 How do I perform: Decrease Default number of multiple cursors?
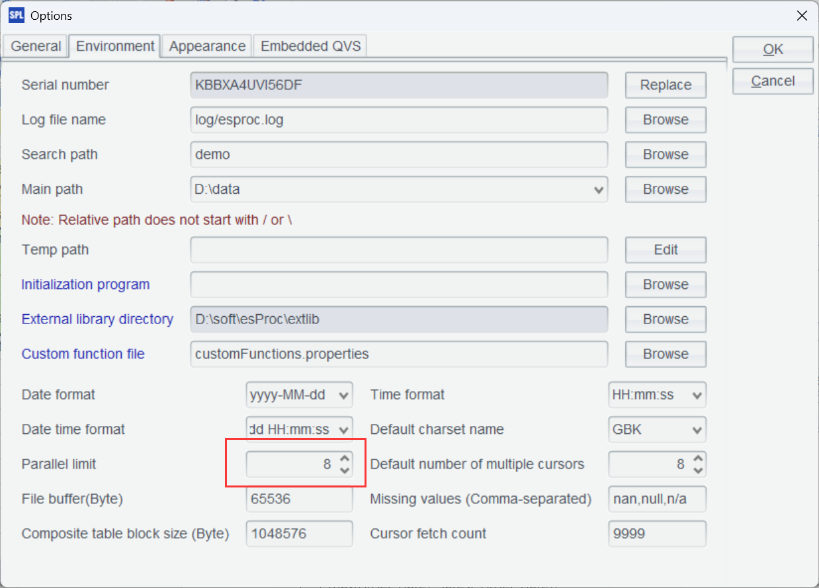[x=698, y=470]
